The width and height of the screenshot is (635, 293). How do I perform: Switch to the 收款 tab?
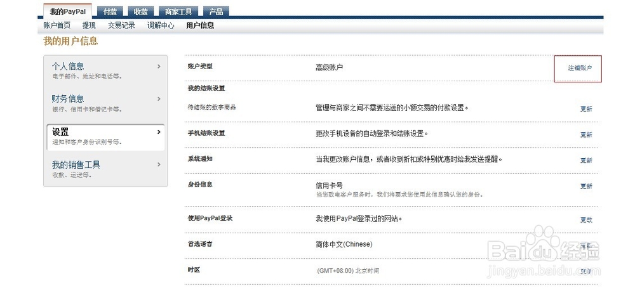(x=140, y=12)
